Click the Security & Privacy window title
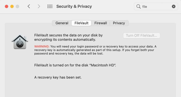The image size is (181, 97). [74, 6]
